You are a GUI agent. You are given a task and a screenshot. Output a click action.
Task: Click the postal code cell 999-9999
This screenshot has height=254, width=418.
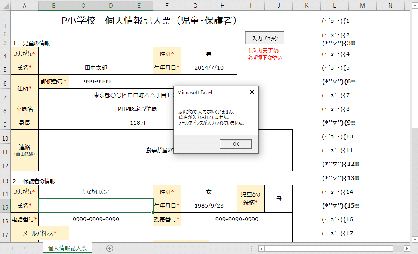[97, 82]
